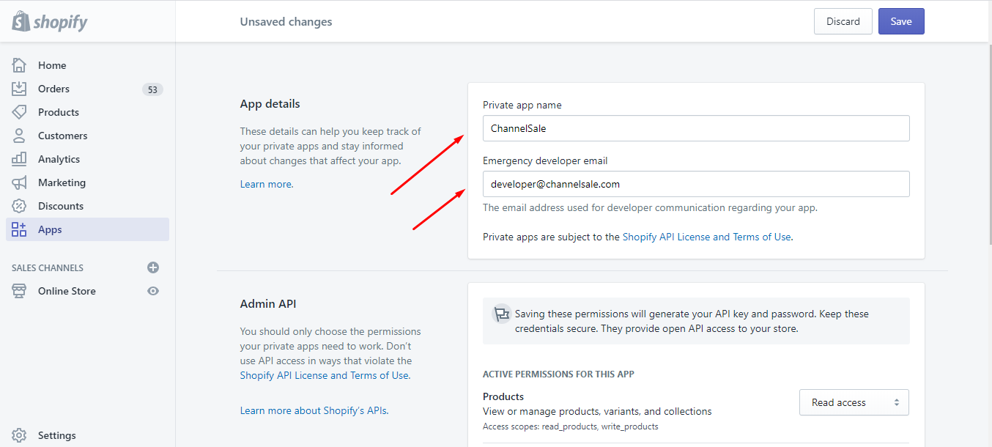This screenshot has height=447, width=992.
Task: Focus the Private app name field
Action: click(x=696, y=128)
